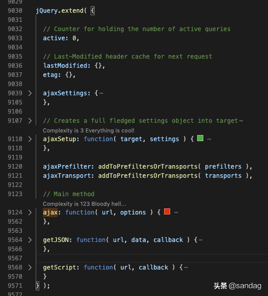The image size is (268, 296).
Task: Place cursor on 'active: 0,'
Action: click(x=61, y=38)
